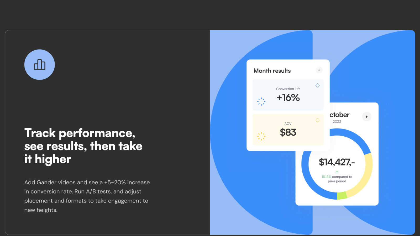Click the small yellow sparkle in the AOV corner
Viewport: 420px width, 236px height.
[318, 120]
